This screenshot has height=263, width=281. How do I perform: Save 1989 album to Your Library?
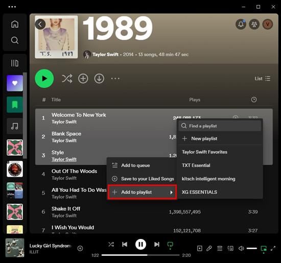tap(83, 78)
